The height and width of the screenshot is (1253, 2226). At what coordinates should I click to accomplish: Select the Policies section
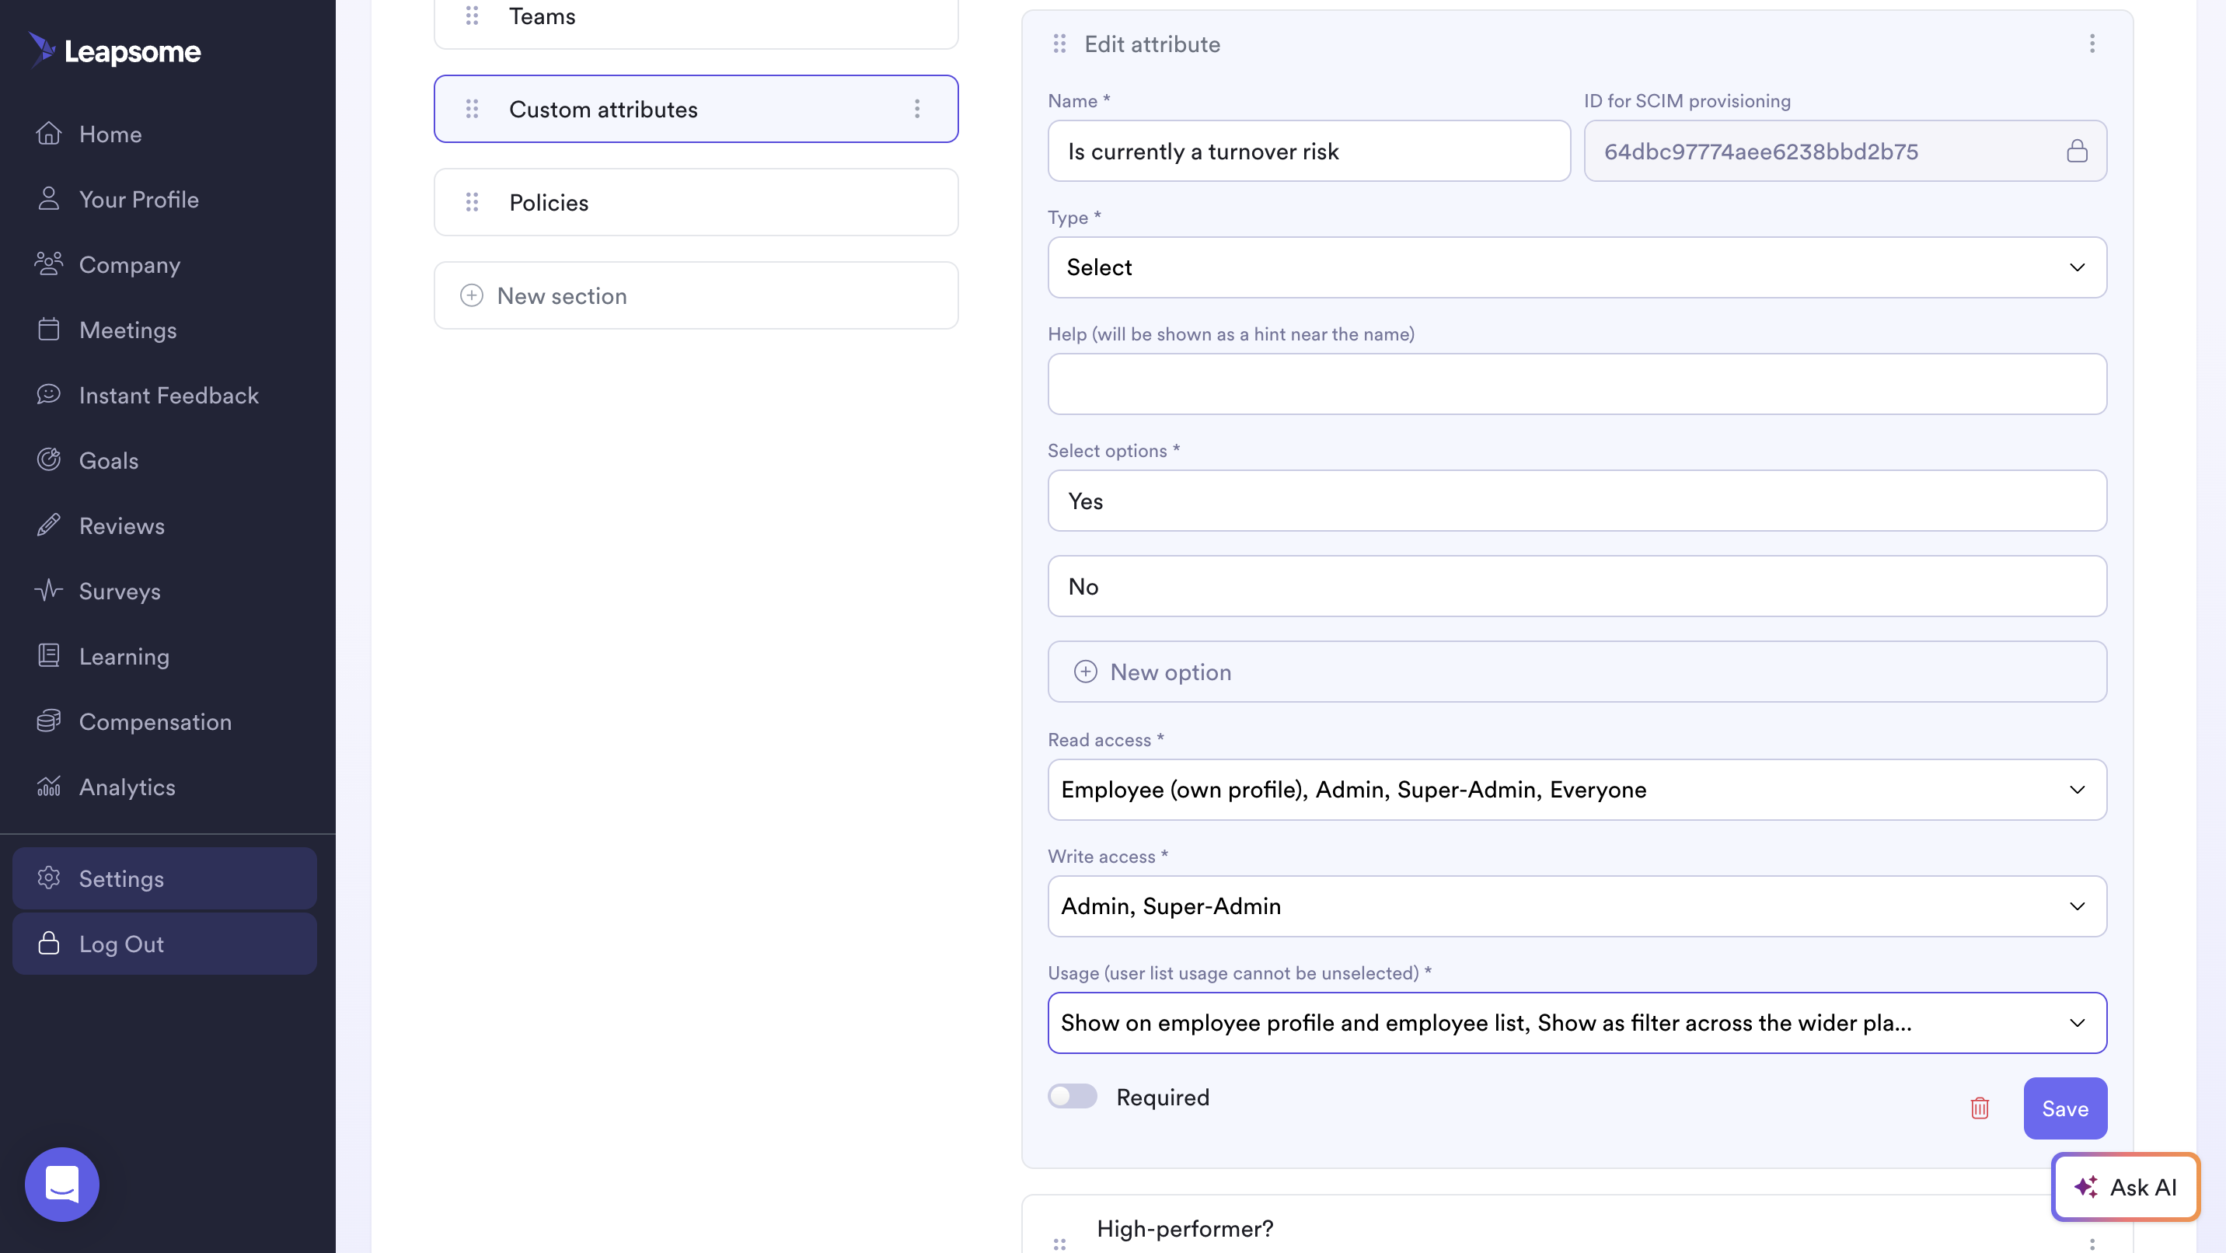(696, 202)
